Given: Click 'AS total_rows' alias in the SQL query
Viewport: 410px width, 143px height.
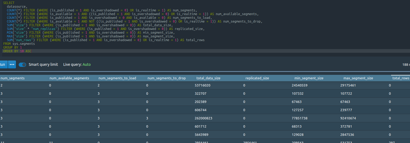Looking at the screenshot, I should (x=192, y=40).
